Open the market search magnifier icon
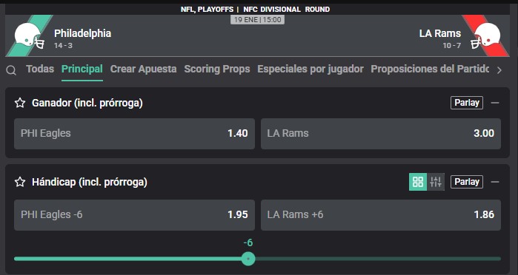This screenshot has height=275, width=518. point(11,70)
